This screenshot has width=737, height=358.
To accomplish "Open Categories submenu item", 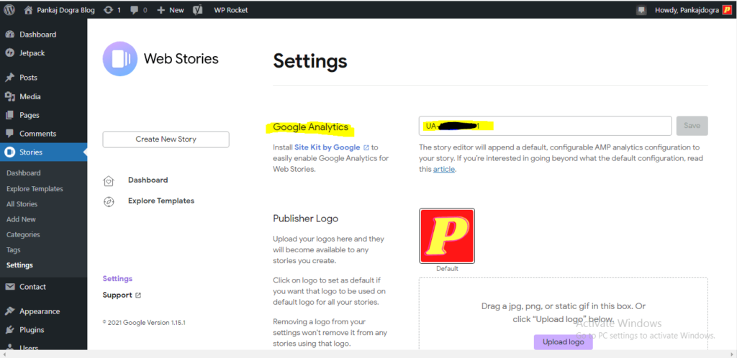I will pyautogui.click(x=24, y=234).
